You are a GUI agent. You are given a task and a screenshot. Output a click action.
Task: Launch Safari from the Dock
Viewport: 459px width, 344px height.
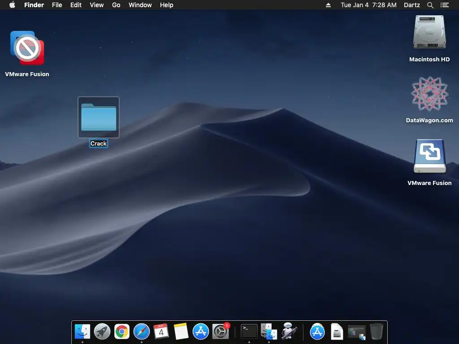pyautogui.click(x=141, y=331)
